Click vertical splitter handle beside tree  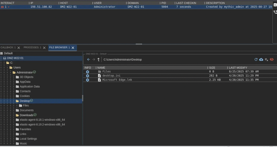83,98
